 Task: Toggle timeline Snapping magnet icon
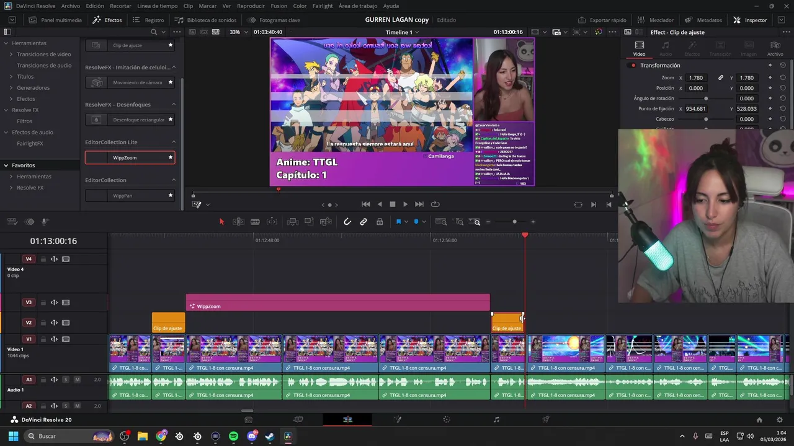pos(347,222)
